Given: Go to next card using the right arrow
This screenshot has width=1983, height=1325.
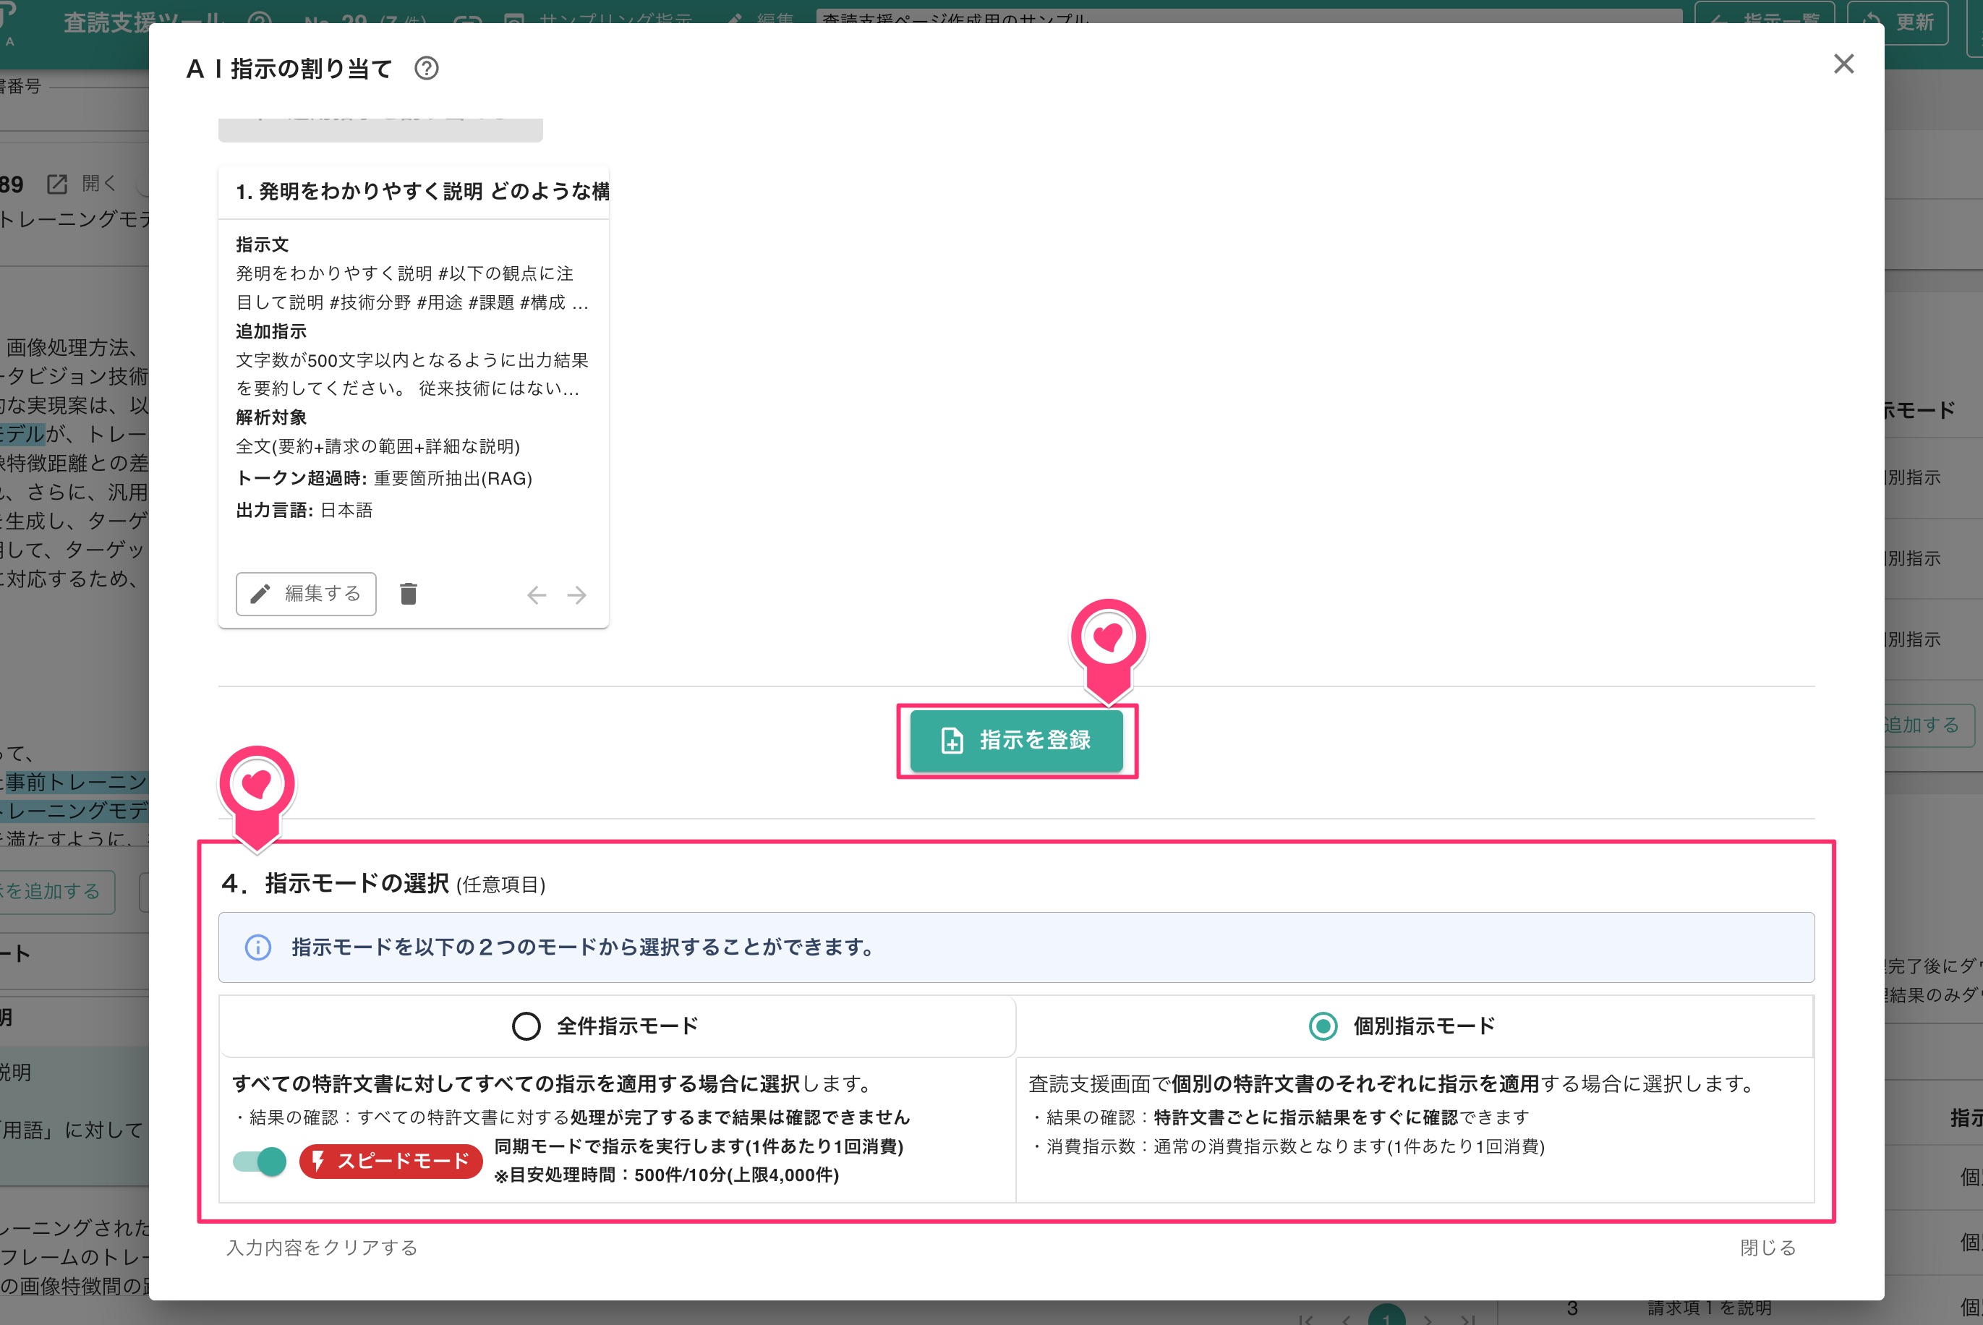Looking at the screenshot, I should click(x=577, y=595).
